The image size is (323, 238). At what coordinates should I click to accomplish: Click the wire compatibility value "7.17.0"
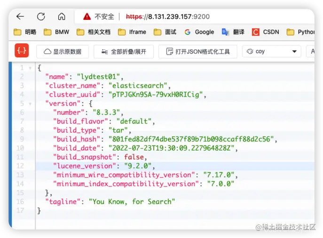(x=219, y=175)
